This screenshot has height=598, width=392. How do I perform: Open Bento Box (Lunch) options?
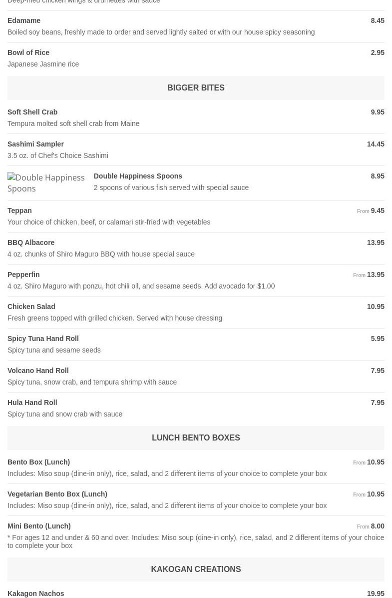(x=38, y=462)
